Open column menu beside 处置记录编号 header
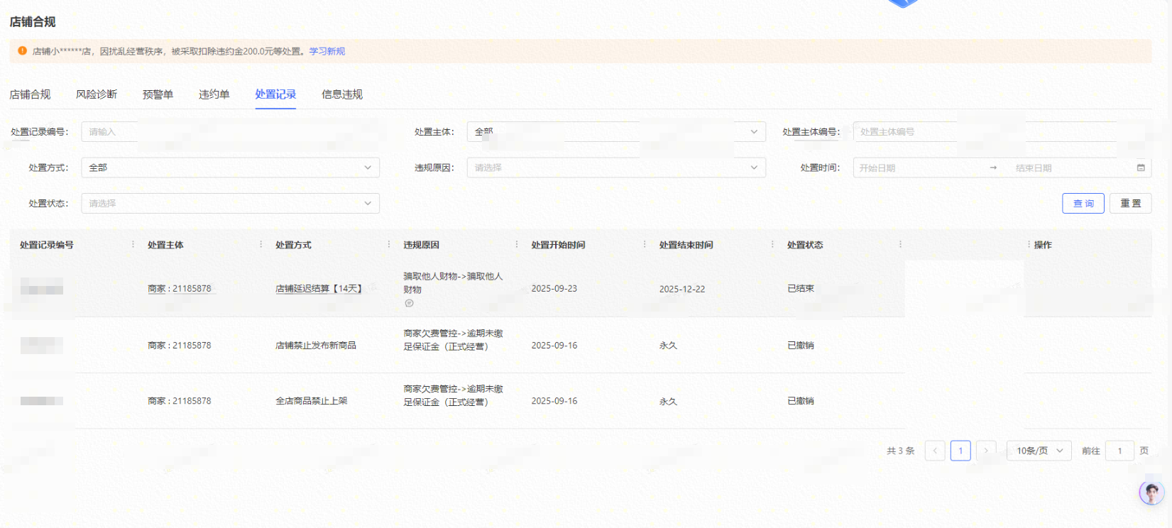The height and width of the screenshot is (528, 1172). click(x=133, y=244)
